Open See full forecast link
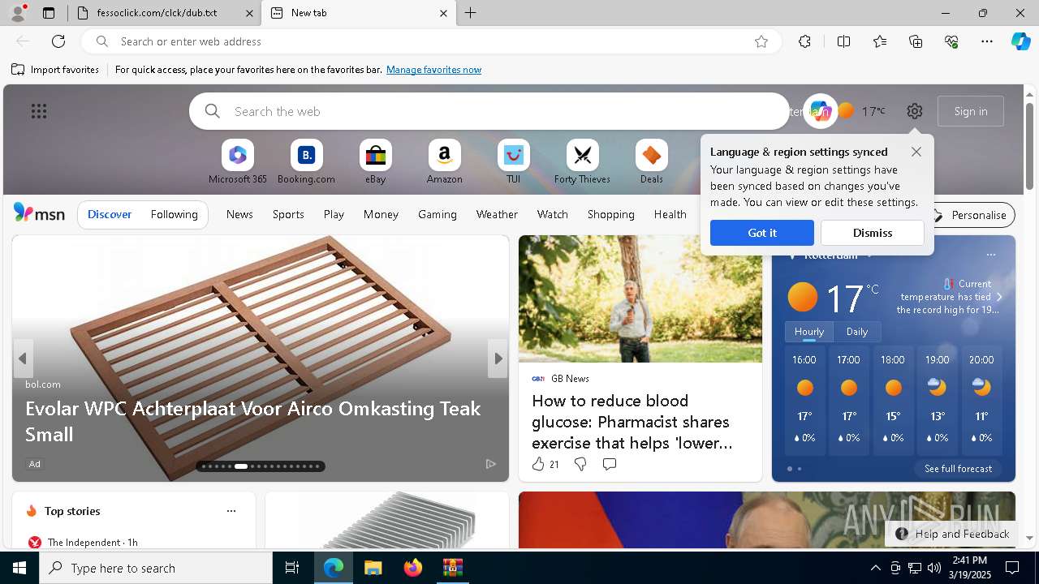The image size is (1039, 584). [958, 469]
